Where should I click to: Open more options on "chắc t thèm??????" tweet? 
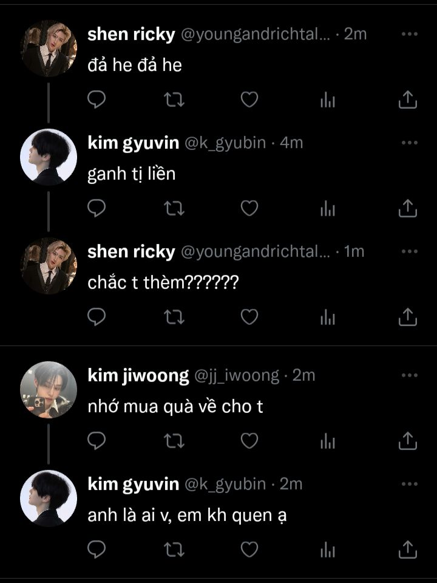pyautogui.click(x=410, y=251)
